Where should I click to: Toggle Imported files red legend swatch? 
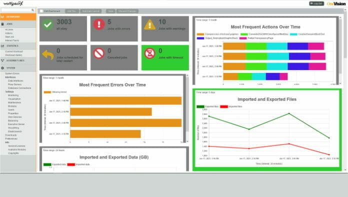(x=224, y=106)
